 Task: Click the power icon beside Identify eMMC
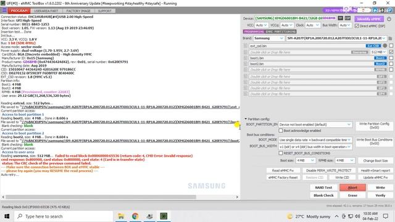(x=389, y=19)
